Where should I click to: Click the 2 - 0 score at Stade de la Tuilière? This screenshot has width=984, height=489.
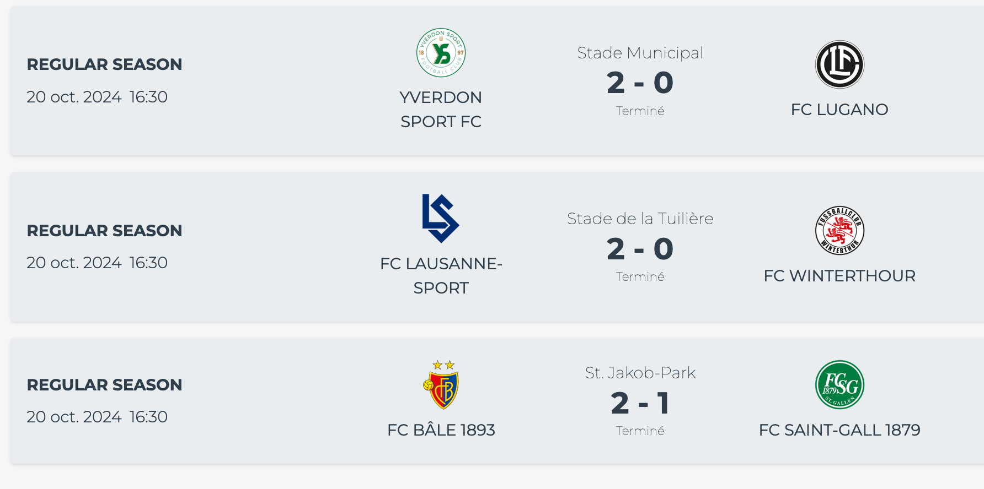640,249
